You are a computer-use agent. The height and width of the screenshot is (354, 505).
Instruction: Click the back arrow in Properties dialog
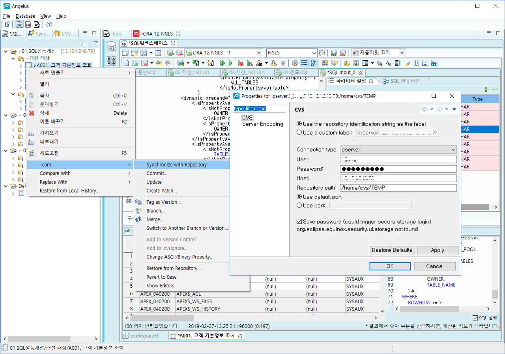click(425, 109)
